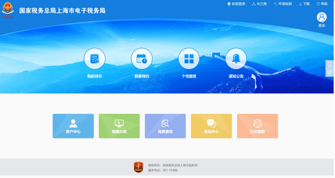Screen dimensions: 335x178
Task: Click the 登录 user avatar icon
Action: pyautogui.click(x=322, y=17)
